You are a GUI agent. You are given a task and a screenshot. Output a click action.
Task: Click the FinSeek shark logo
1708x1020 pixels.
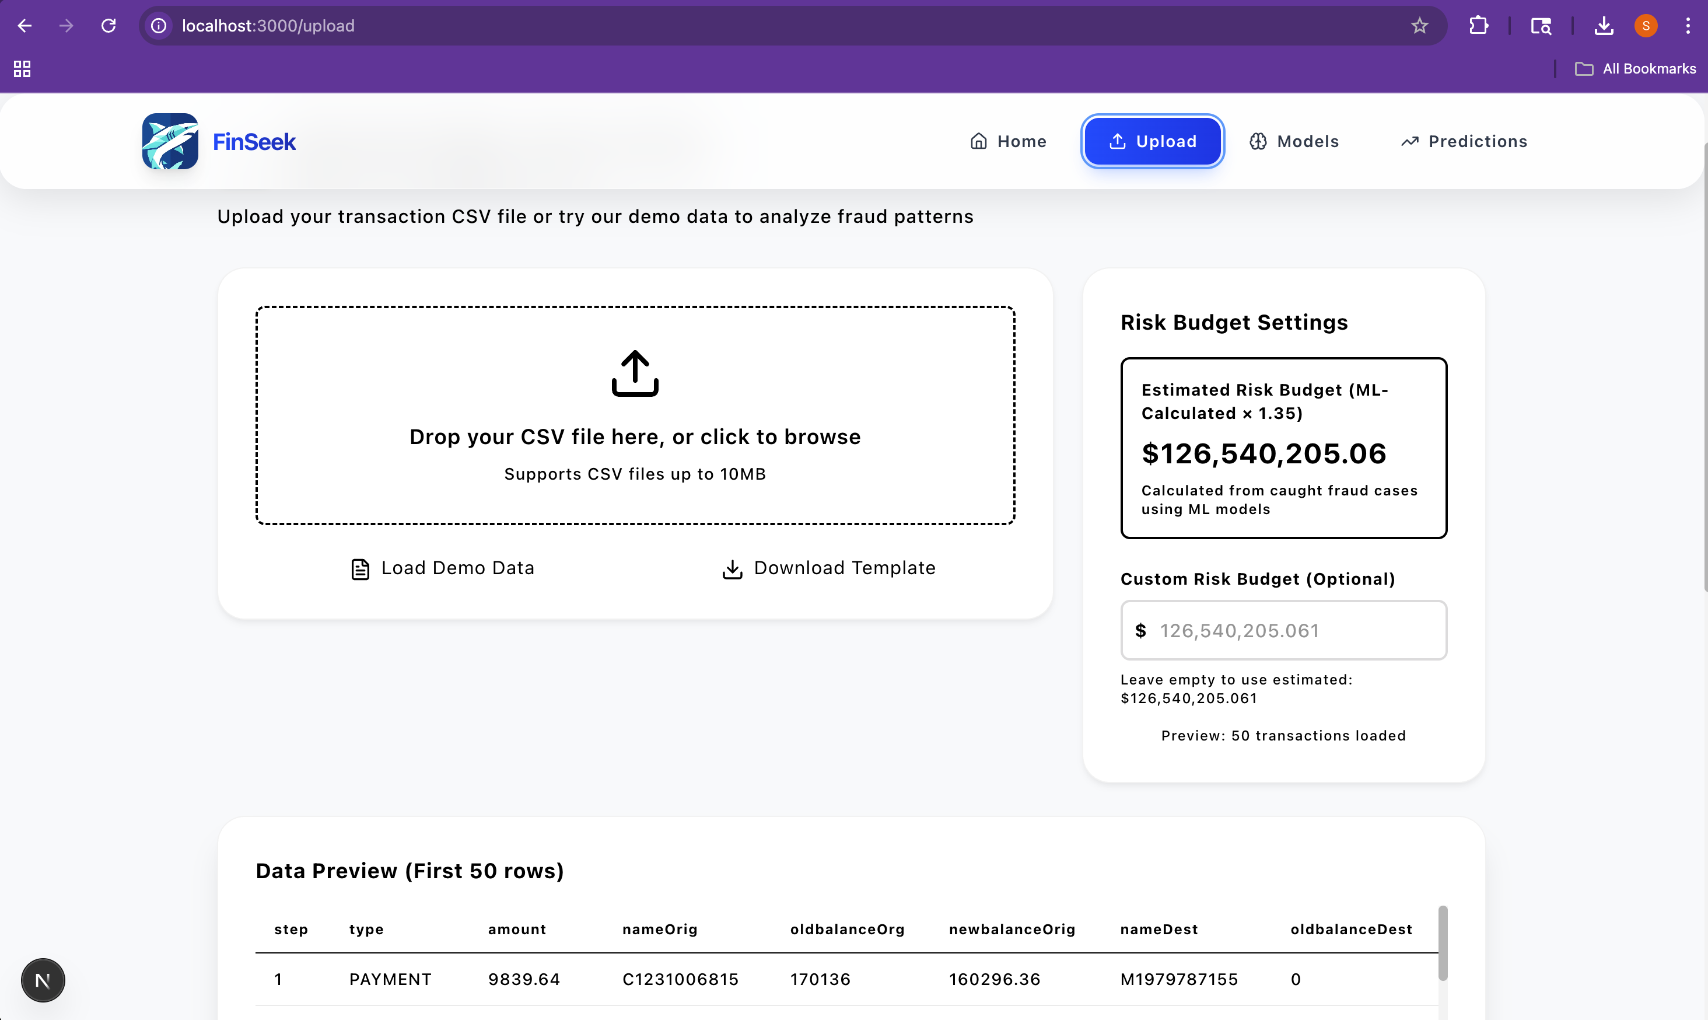click(x=170, y=141)
